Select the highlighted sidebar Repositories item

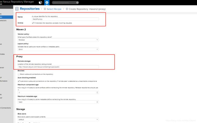coord(6,17)
